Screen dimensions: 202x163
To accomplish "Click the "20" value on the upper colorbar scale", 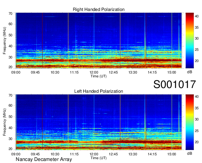I will coord(197,61).
